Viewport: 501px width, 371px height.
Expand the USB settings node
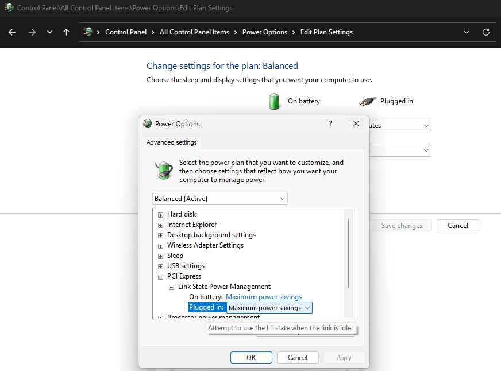tap(161, 266)
